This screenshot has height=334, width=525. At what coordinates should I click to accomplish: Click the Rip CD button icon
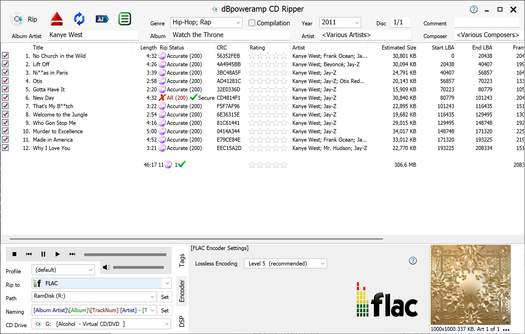pos(17,19)
